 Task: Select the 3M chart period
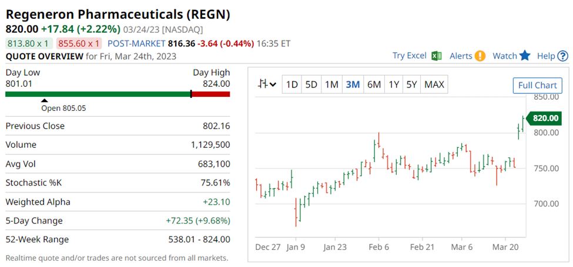click(x=353, y=85)
